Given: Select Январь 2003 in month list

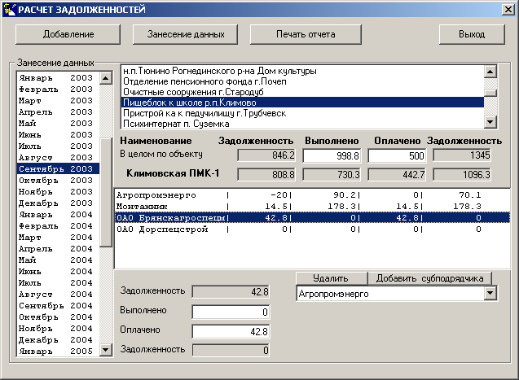Looking at the screenshot, I should 59,78.
